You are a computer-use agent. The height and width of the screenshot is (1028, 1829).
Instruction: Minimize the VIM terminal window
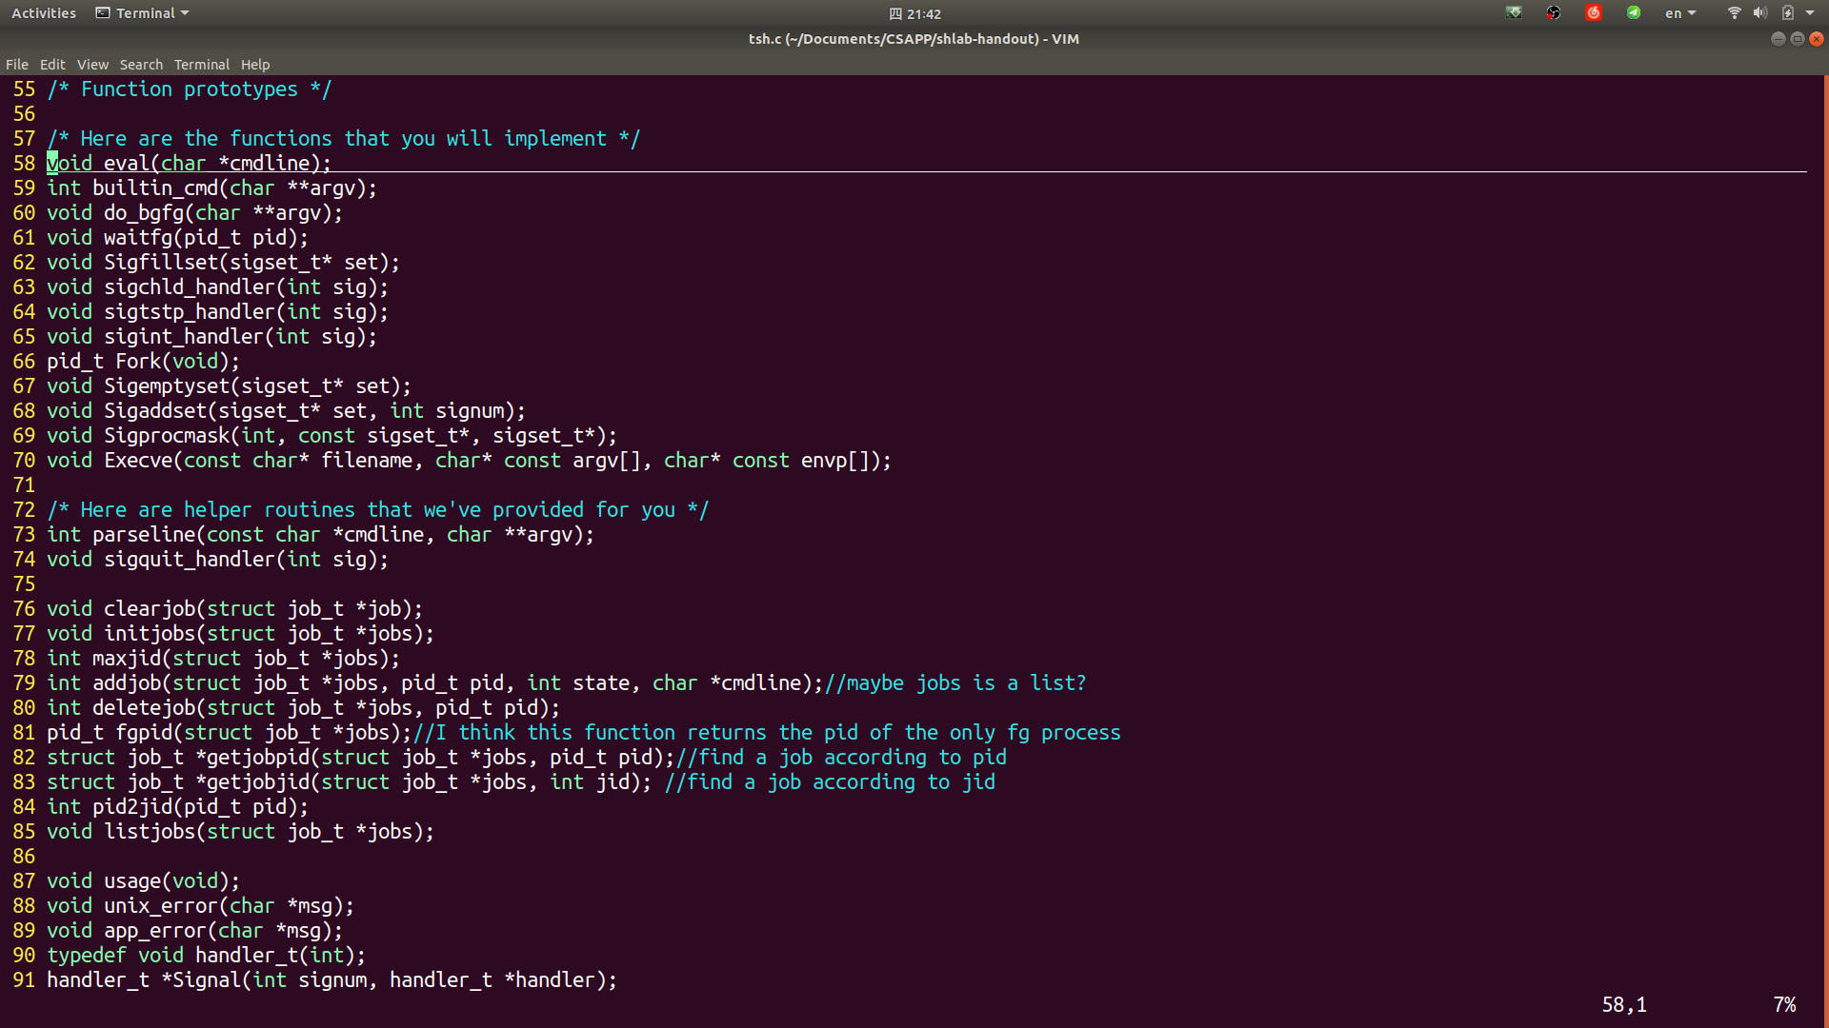coord(1778,39)
